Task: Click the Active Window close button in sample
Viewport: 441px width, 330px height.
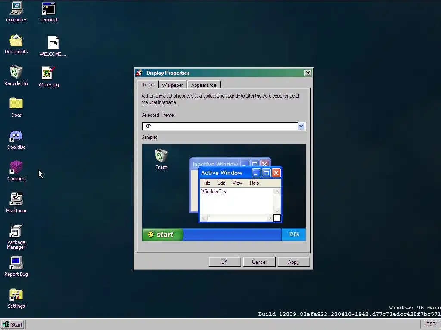Action: coord(276,173)
